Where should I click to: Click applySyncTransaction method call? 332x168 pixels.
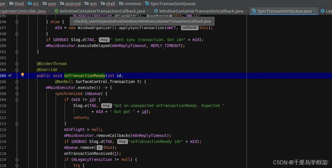pyautogui.click(x=142, y=28)
